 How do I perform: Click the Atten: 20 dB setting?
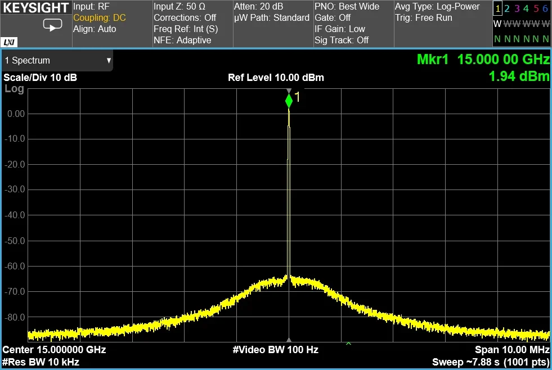pos(258,7)
